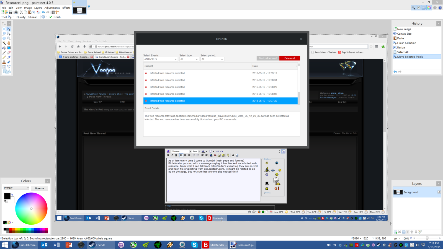Open the Adjustments menu
443x249 pixels.
click(x=52, y=8)
